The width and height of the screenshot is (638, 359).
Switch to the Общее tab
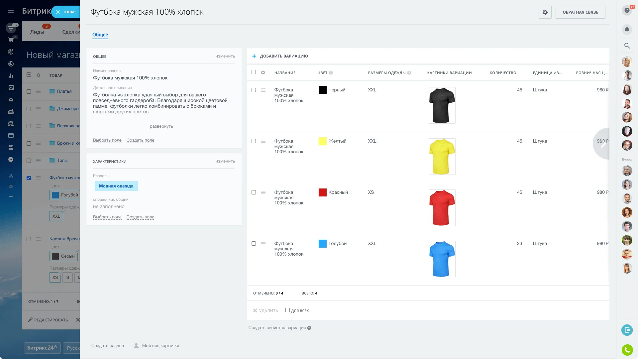[100, 35]
